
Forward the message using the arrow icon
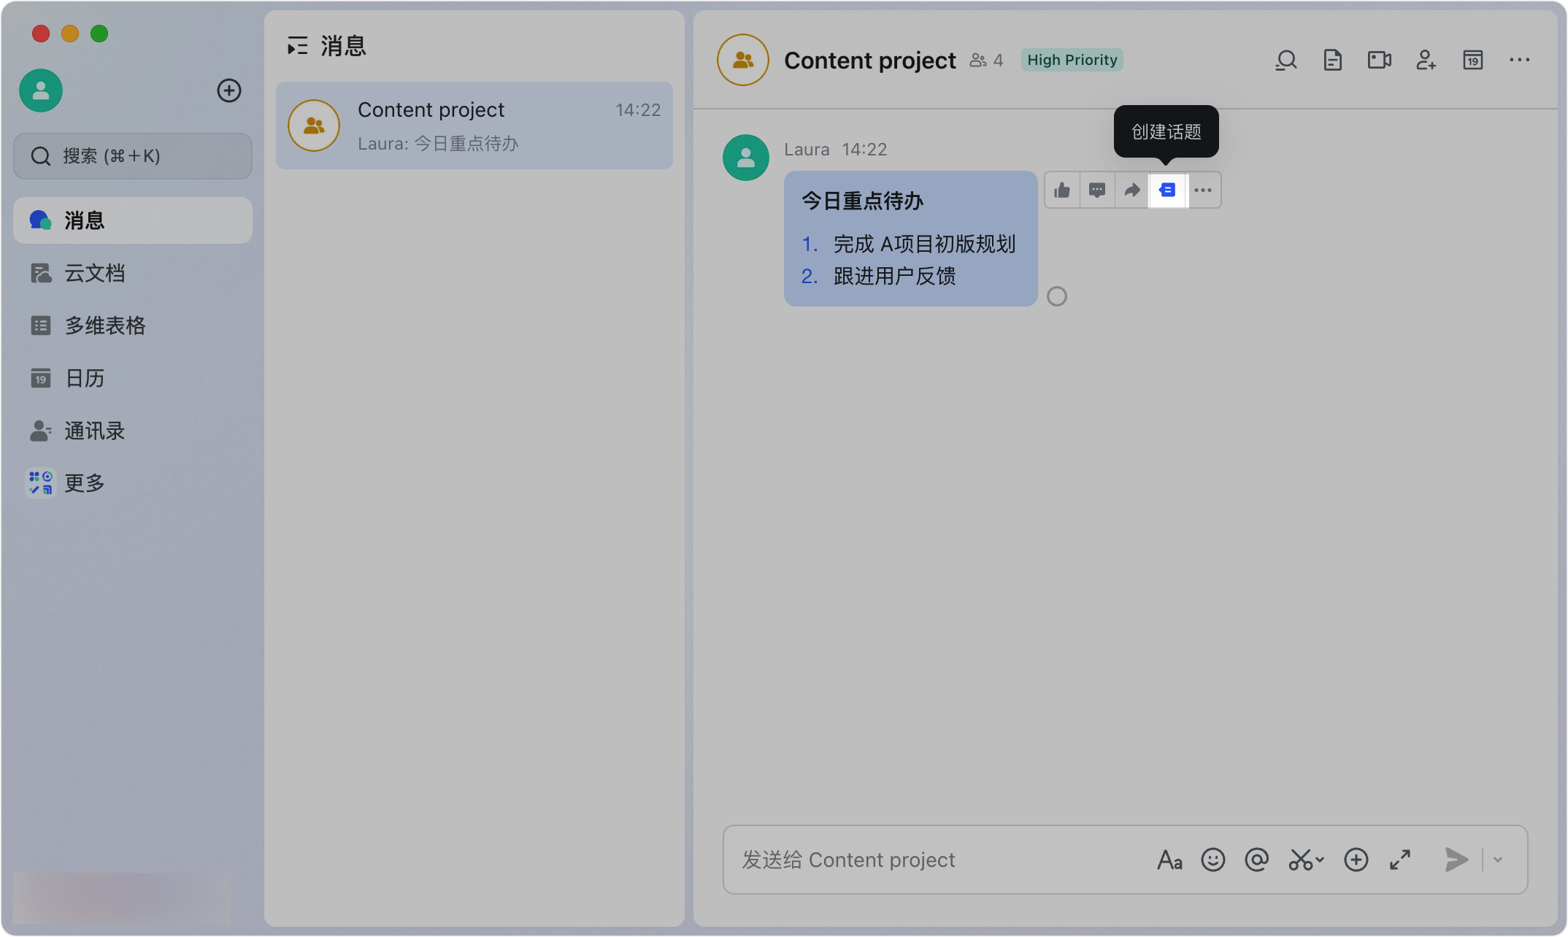1131,190
